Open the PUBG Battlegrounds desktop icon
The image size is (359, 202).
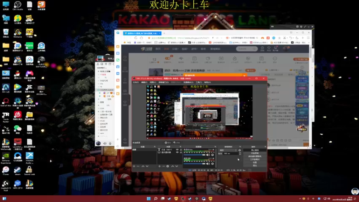(41, 62)
